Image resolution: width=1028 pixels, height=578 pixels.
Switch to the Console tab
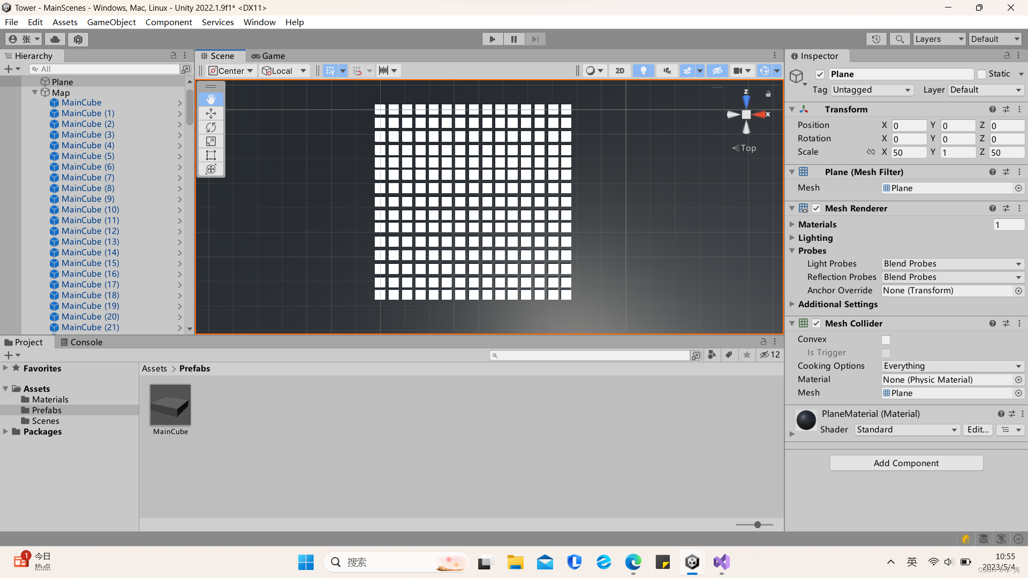(81, 342)
